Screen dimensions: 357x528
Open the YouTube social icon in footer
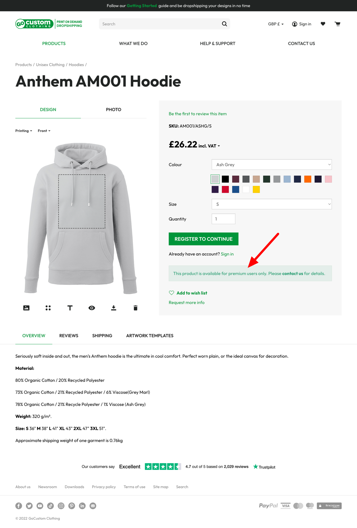[40, 506]
